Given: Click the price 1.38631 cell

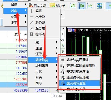Looking at the screenshot, I should point(22,51).
